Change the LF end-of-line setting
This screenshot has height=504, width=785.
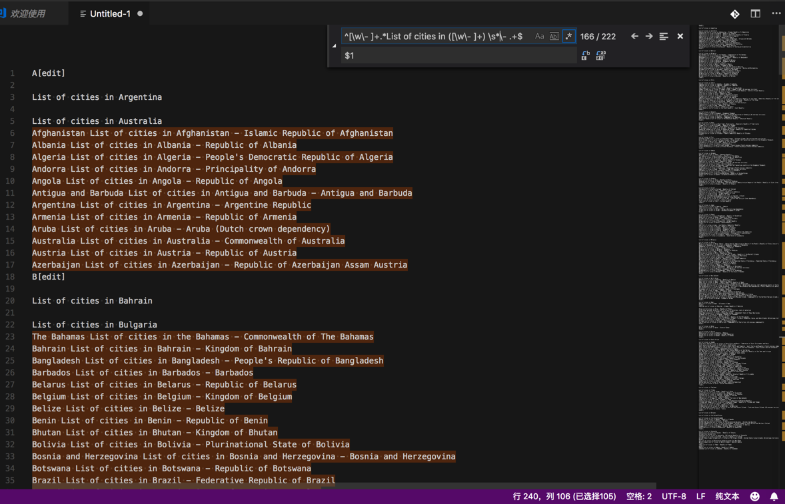point(700,497)
